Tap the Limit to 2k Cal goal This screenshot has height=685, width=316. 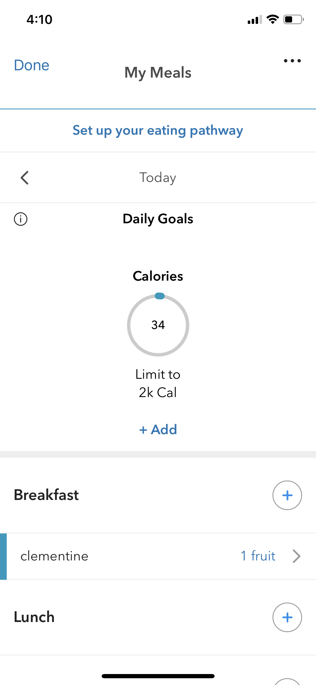click(x=158, y=383)
